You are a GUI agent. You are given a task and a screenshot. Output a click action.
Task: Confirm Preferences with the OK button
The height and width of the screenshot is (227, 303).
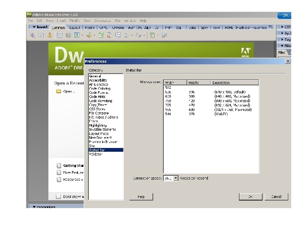point(251,197)
